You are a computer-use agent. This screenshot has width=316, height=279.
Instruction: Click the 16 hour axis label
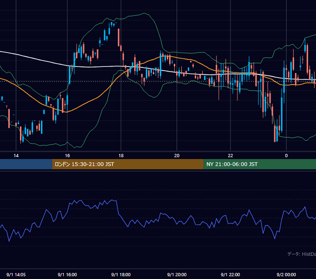[67, 156]
